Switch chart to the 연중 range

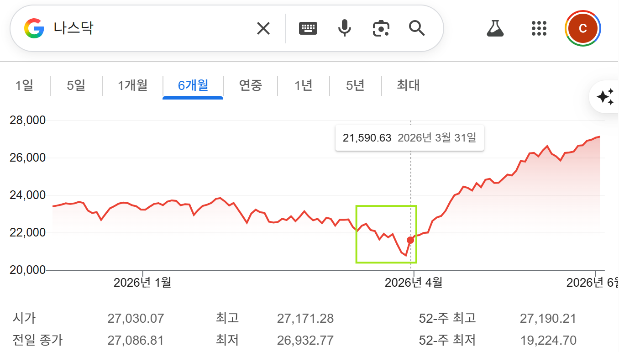coord(251,85)
